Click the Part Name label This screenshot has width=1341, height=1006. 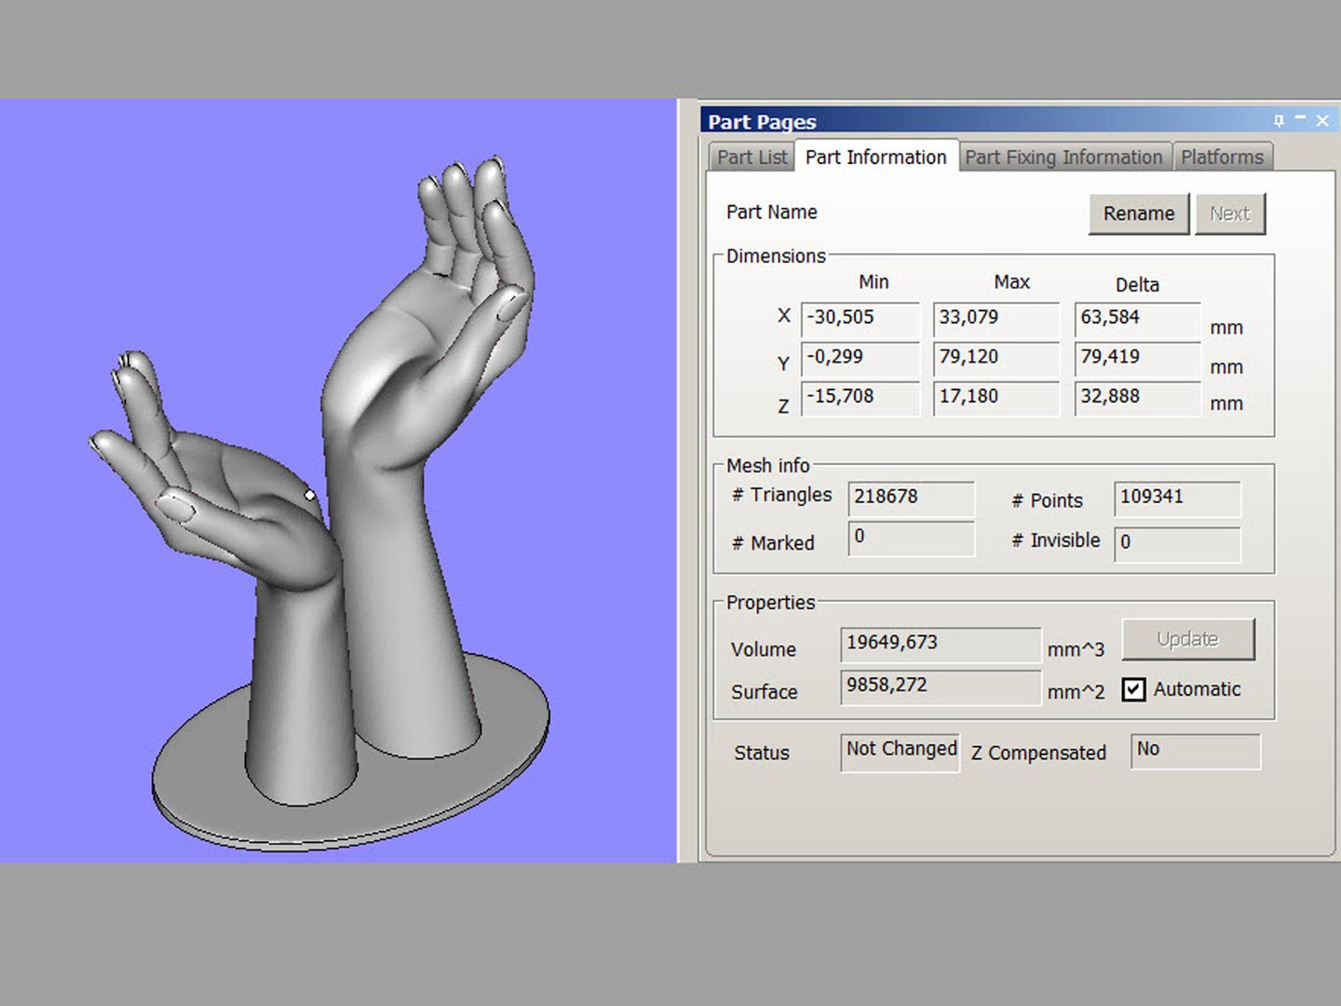(772, 212)
